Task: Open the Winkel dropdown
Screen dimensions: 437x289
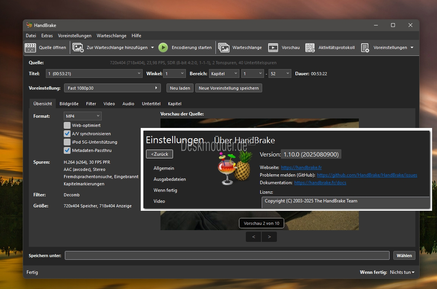Action: pos(174,73)
